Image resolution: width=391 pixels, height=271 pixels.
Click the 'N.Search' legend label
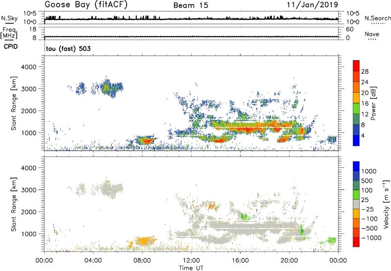pyautogui.click(x=377, y=18)
